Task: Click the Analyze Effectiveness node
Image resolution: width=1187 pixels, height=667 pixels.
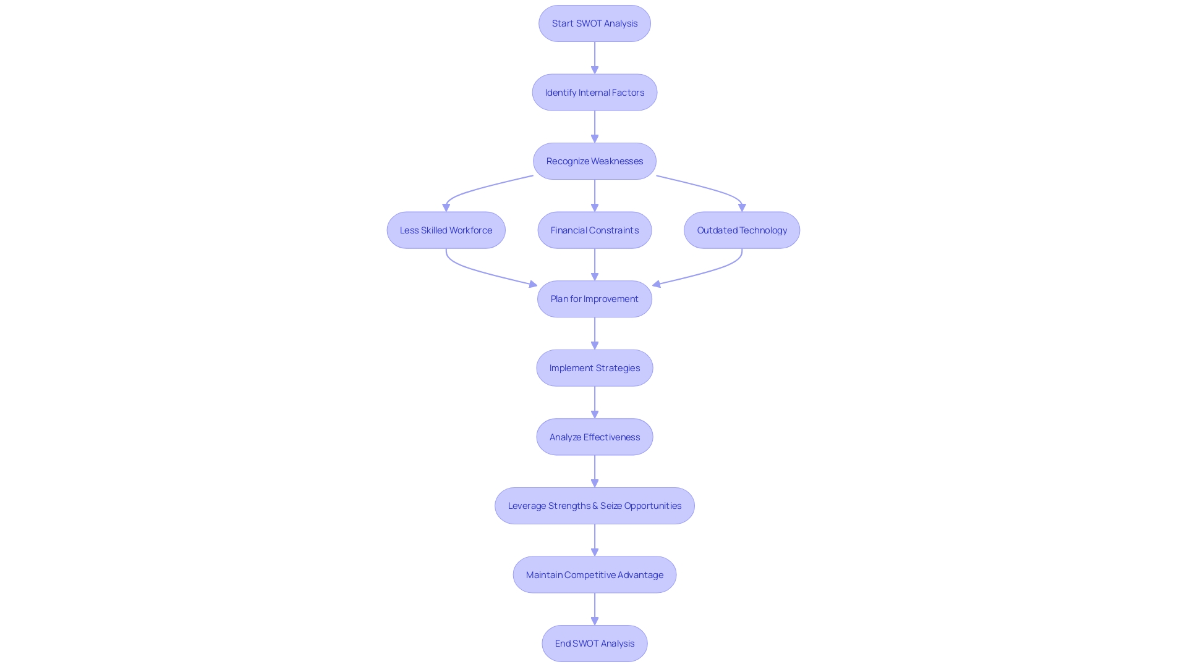Action: tap(594, 435)
